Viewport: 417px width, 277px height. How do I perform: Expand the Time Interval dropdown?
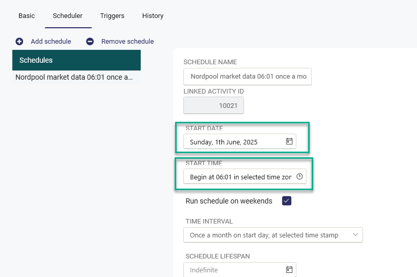(x=273, y=235)
